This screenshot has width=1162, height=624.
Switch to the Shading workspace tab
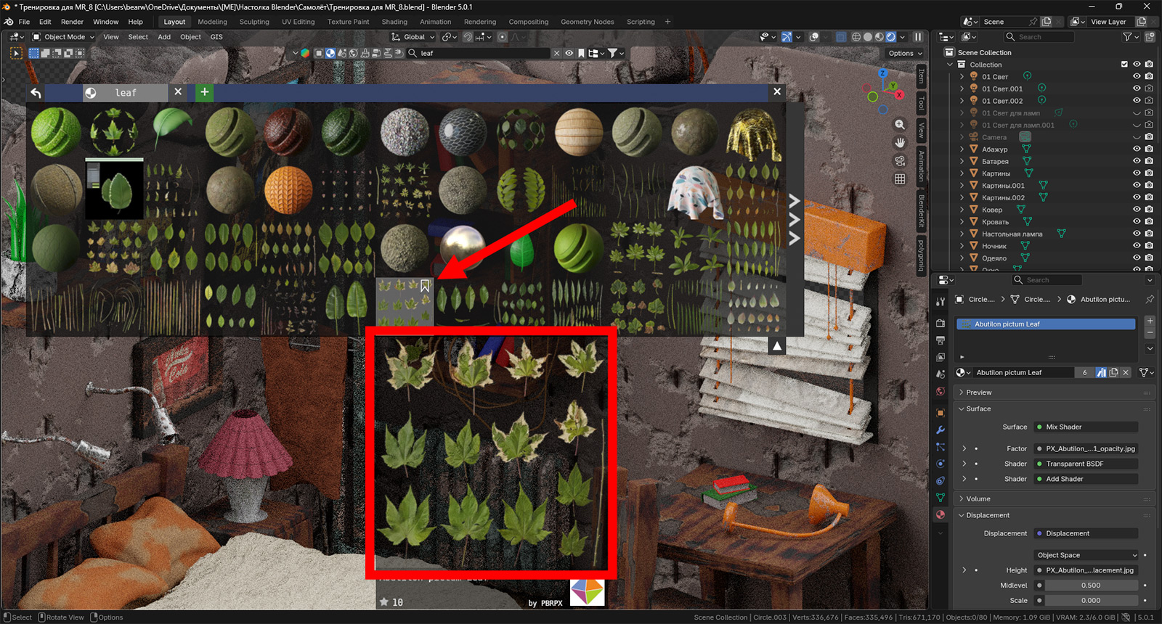click(x=394, y=22)
